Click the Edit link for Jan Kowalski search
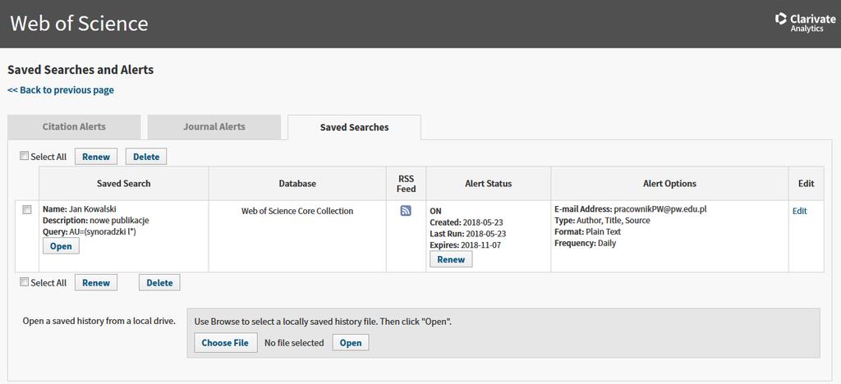841x384 pixels. pyautogui.click(x=800, y=211)
